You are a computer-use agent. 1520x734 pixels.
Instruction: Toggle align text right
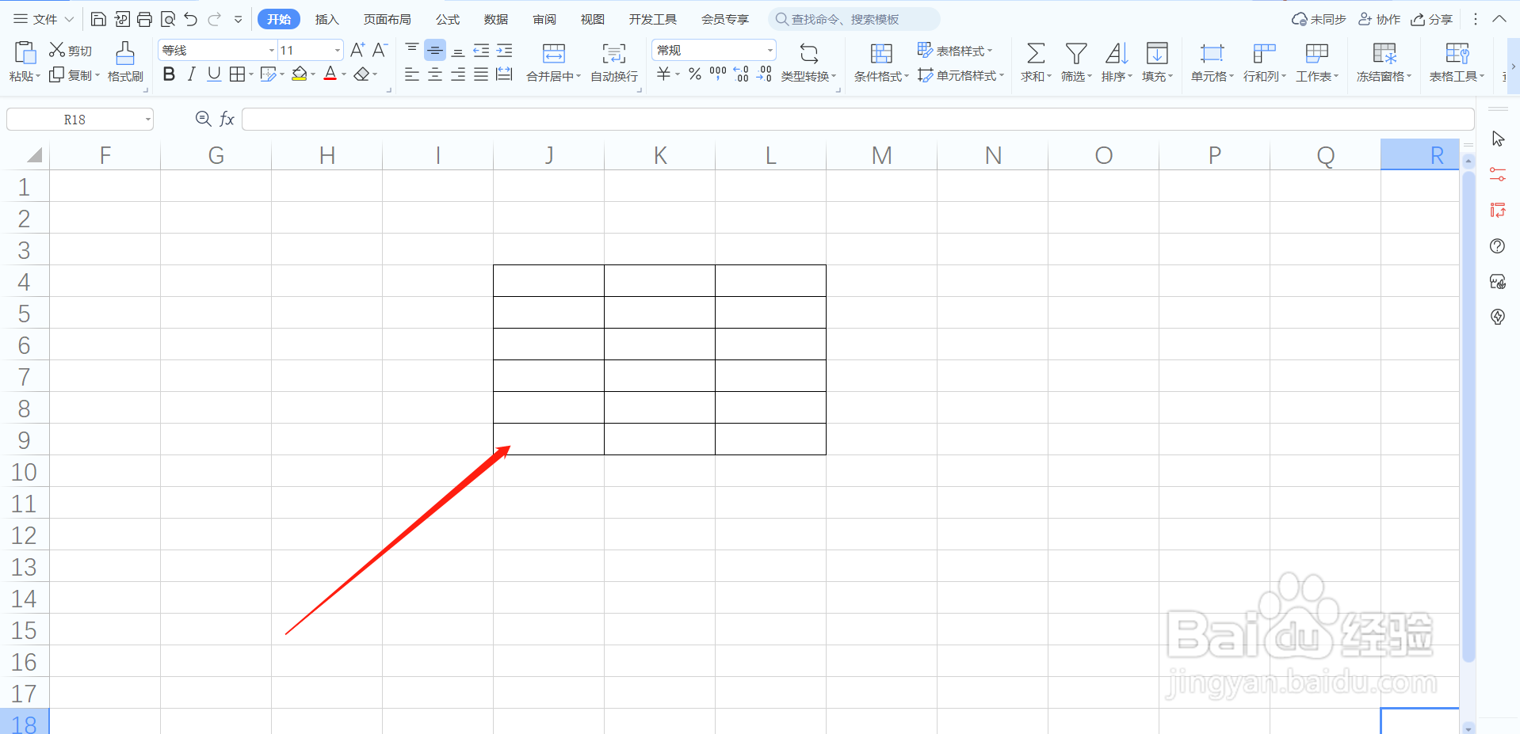pyautogui.click(x=458, y=74)
